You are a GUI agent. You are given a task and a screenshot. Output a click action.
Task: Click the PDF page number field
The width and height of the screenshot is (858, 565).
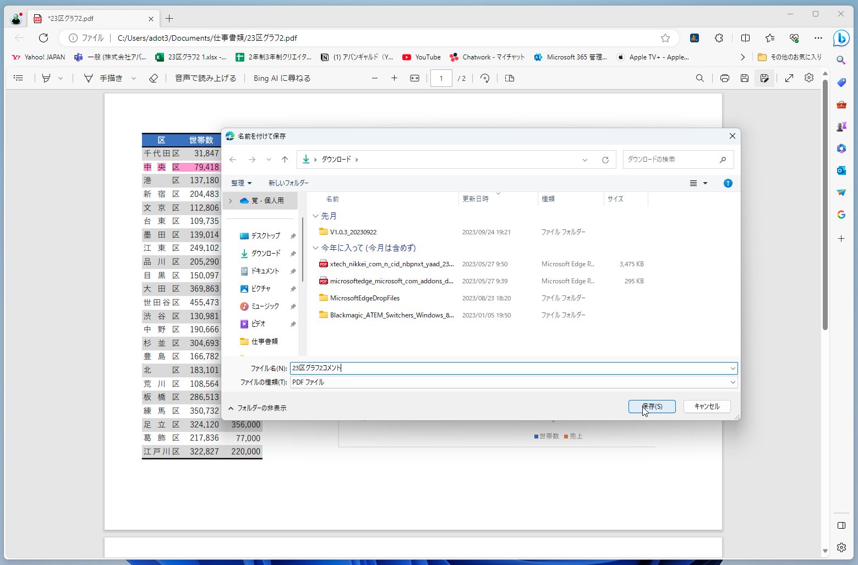point(441,78)
